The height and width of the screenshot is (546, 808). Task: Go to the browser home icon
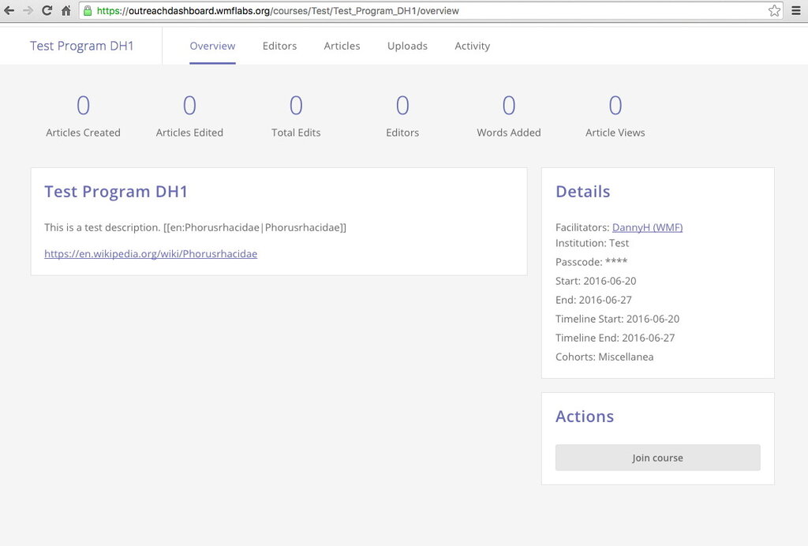66,11
